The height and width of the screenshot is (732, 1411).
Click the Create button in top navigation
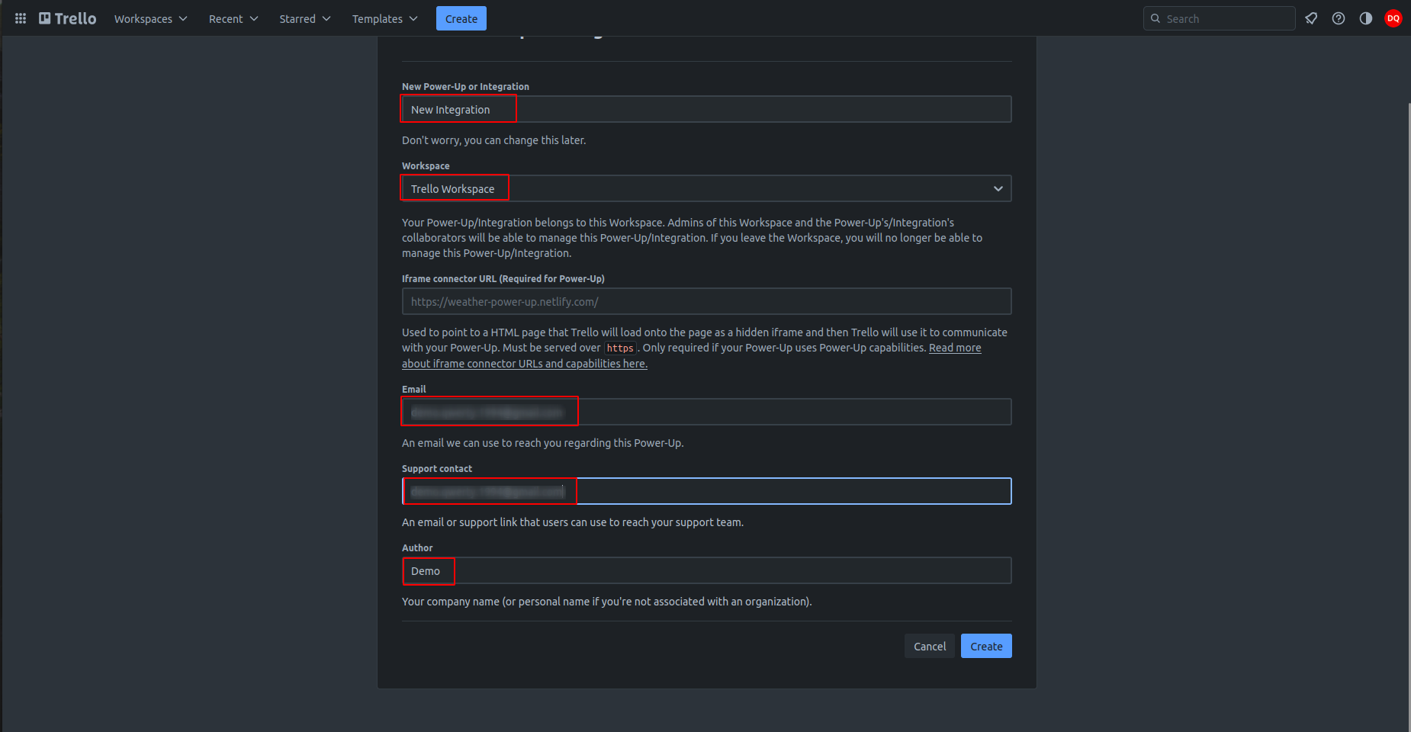click(461, 18)
